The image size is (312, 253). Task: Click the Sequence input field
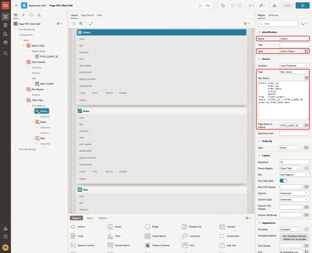(295, 162)
